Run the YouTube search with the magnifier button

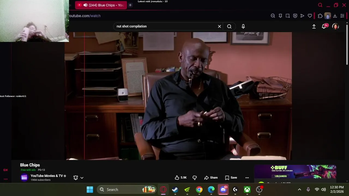(229, 26)
